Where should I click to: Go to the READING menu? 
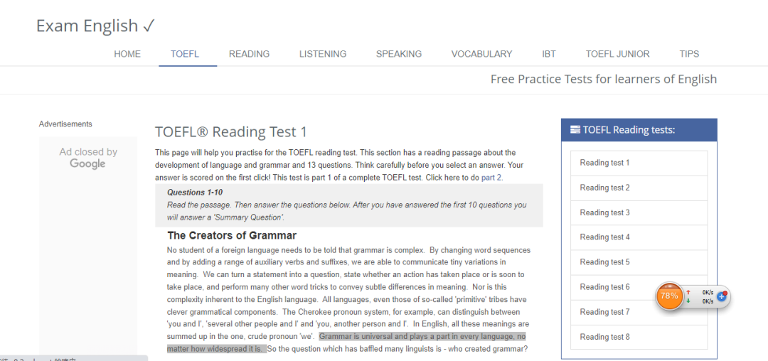click(250, 54)
